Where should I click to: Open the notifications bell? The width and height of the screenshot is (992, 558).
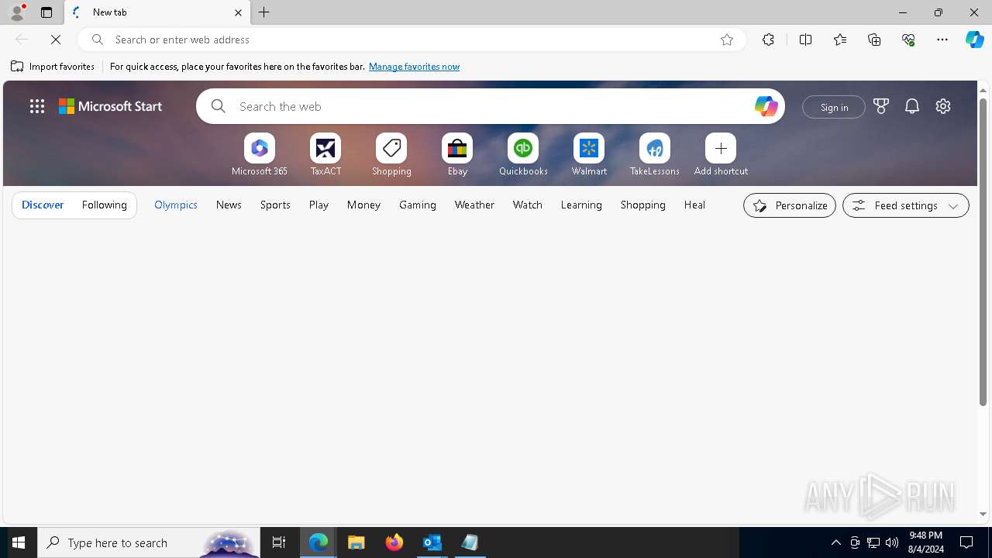click(912, 106)
